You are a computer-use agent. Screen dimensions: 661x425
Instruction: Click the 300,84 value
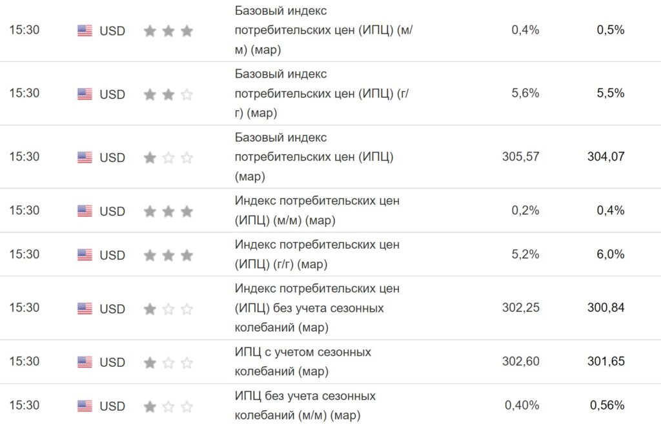pos(605,307)
